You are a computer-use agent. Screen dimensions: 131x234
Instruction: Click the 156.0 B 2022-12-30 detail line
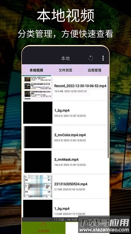(70, 165)
